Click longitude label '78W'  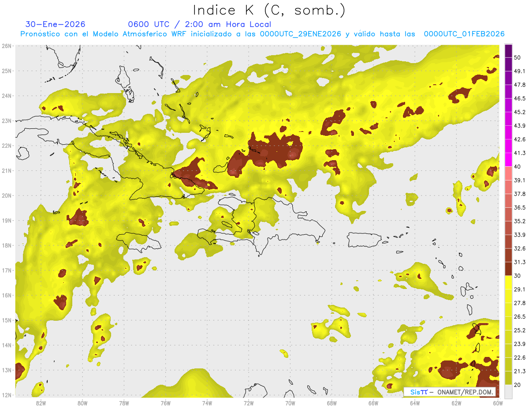click(x=124, y=403)
